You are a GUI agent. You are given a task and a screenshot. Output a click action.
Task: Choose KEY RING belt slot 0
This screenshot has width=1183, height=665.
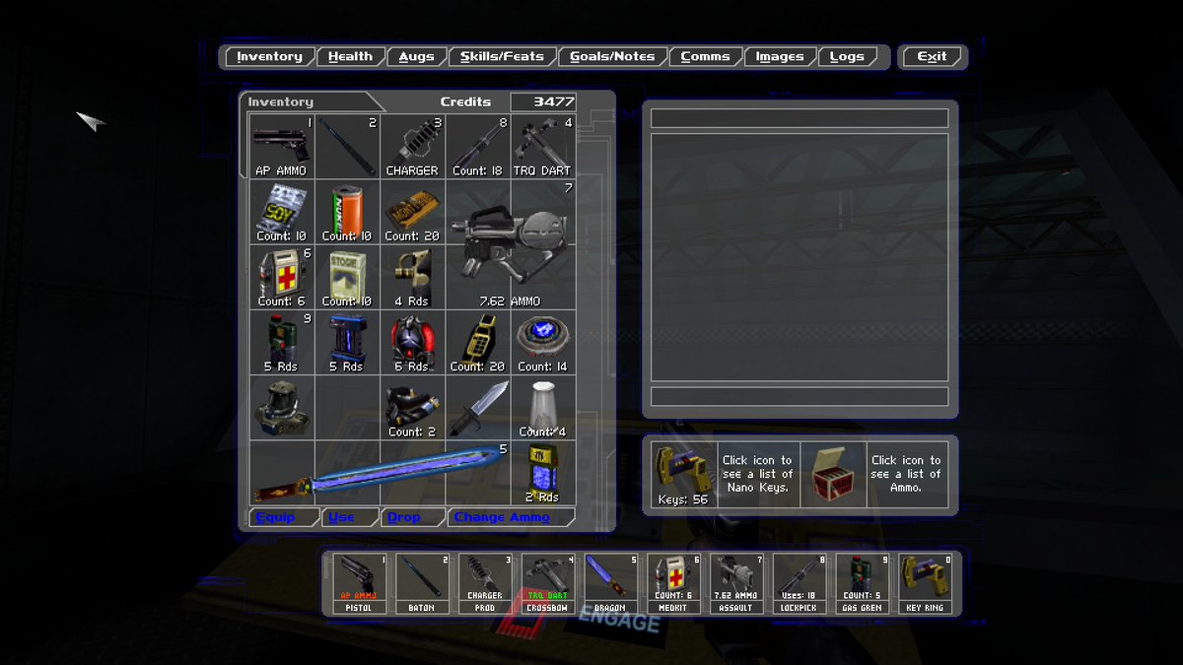coord(925,583)
